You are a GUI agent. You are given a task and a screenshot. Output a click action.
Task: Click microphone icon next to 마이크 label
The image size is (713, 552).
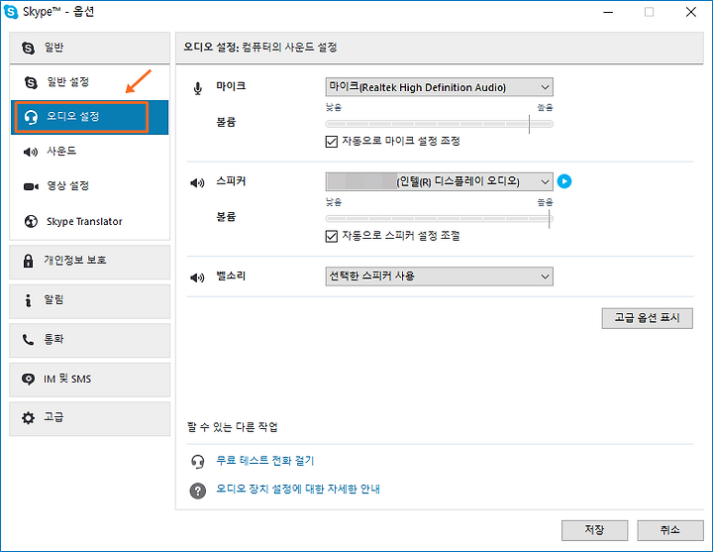(198, 88)
